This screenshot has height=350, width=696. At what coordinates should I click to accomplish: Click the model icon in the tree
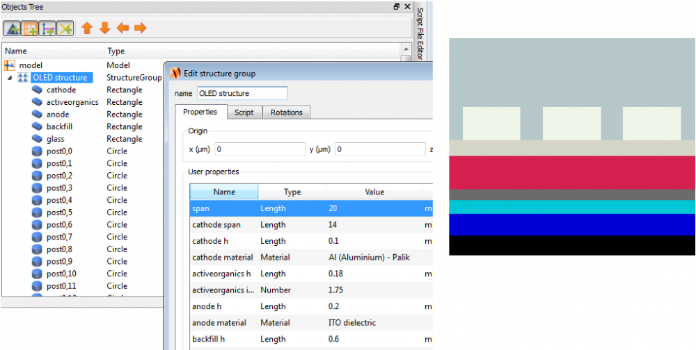pos(10,65)
